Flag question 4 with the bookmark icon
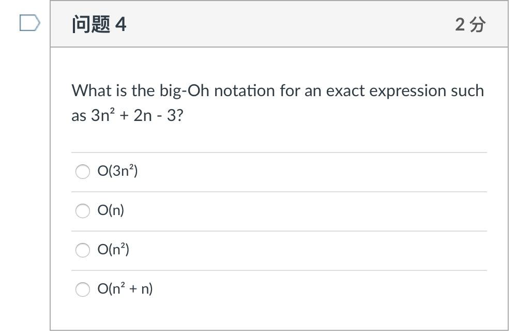This screenshot has height=335, width=517. (29, 23)
